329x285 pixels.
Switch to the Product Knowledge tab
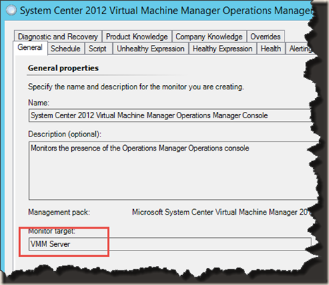click(x=137, y=37)
